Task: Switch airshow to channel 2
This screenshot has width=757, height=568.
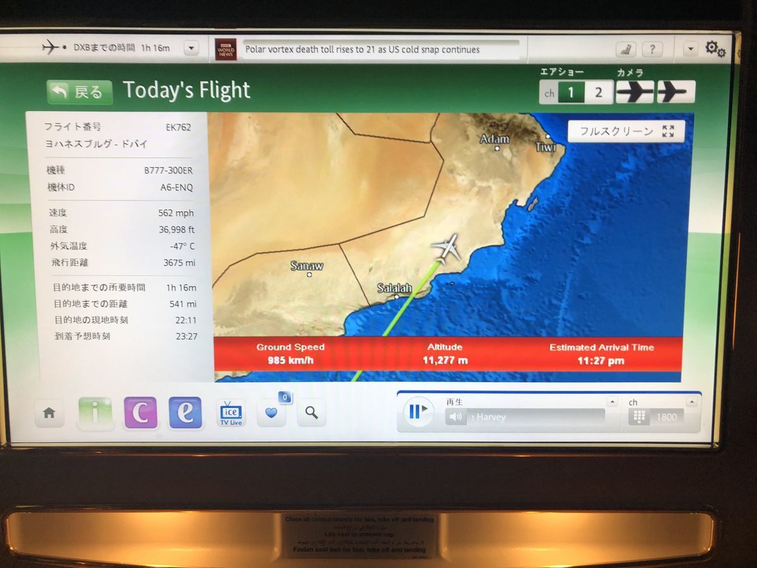Action: point(598,93)
